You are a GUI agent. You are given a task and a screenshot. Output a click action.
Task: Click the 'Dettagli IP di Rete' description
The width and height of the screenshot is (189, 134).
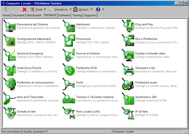[x=147, y=115]
